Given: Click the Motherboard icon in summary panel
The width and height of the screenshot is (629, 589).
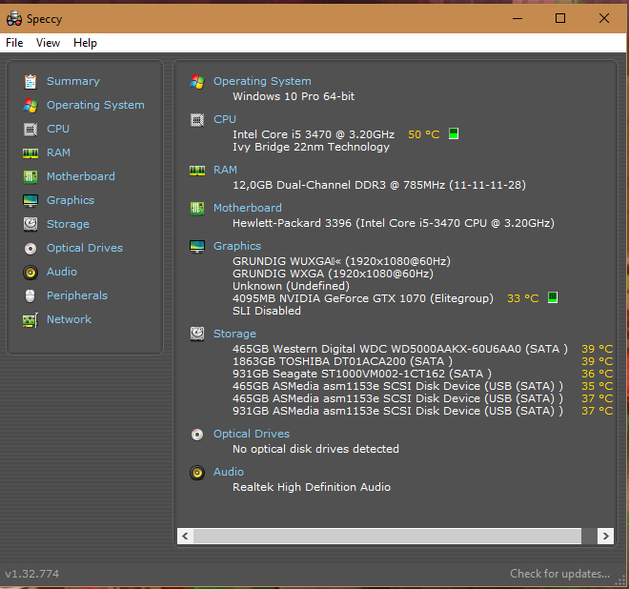Looking at the screenshot, I should tap(197, 208).
